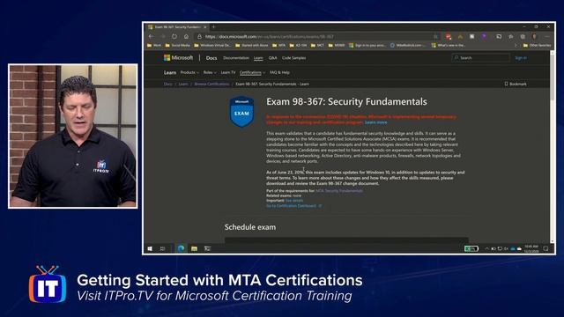564x317 pixels.
Task: Open the taskbar clock and date
Action: [531, 248]
